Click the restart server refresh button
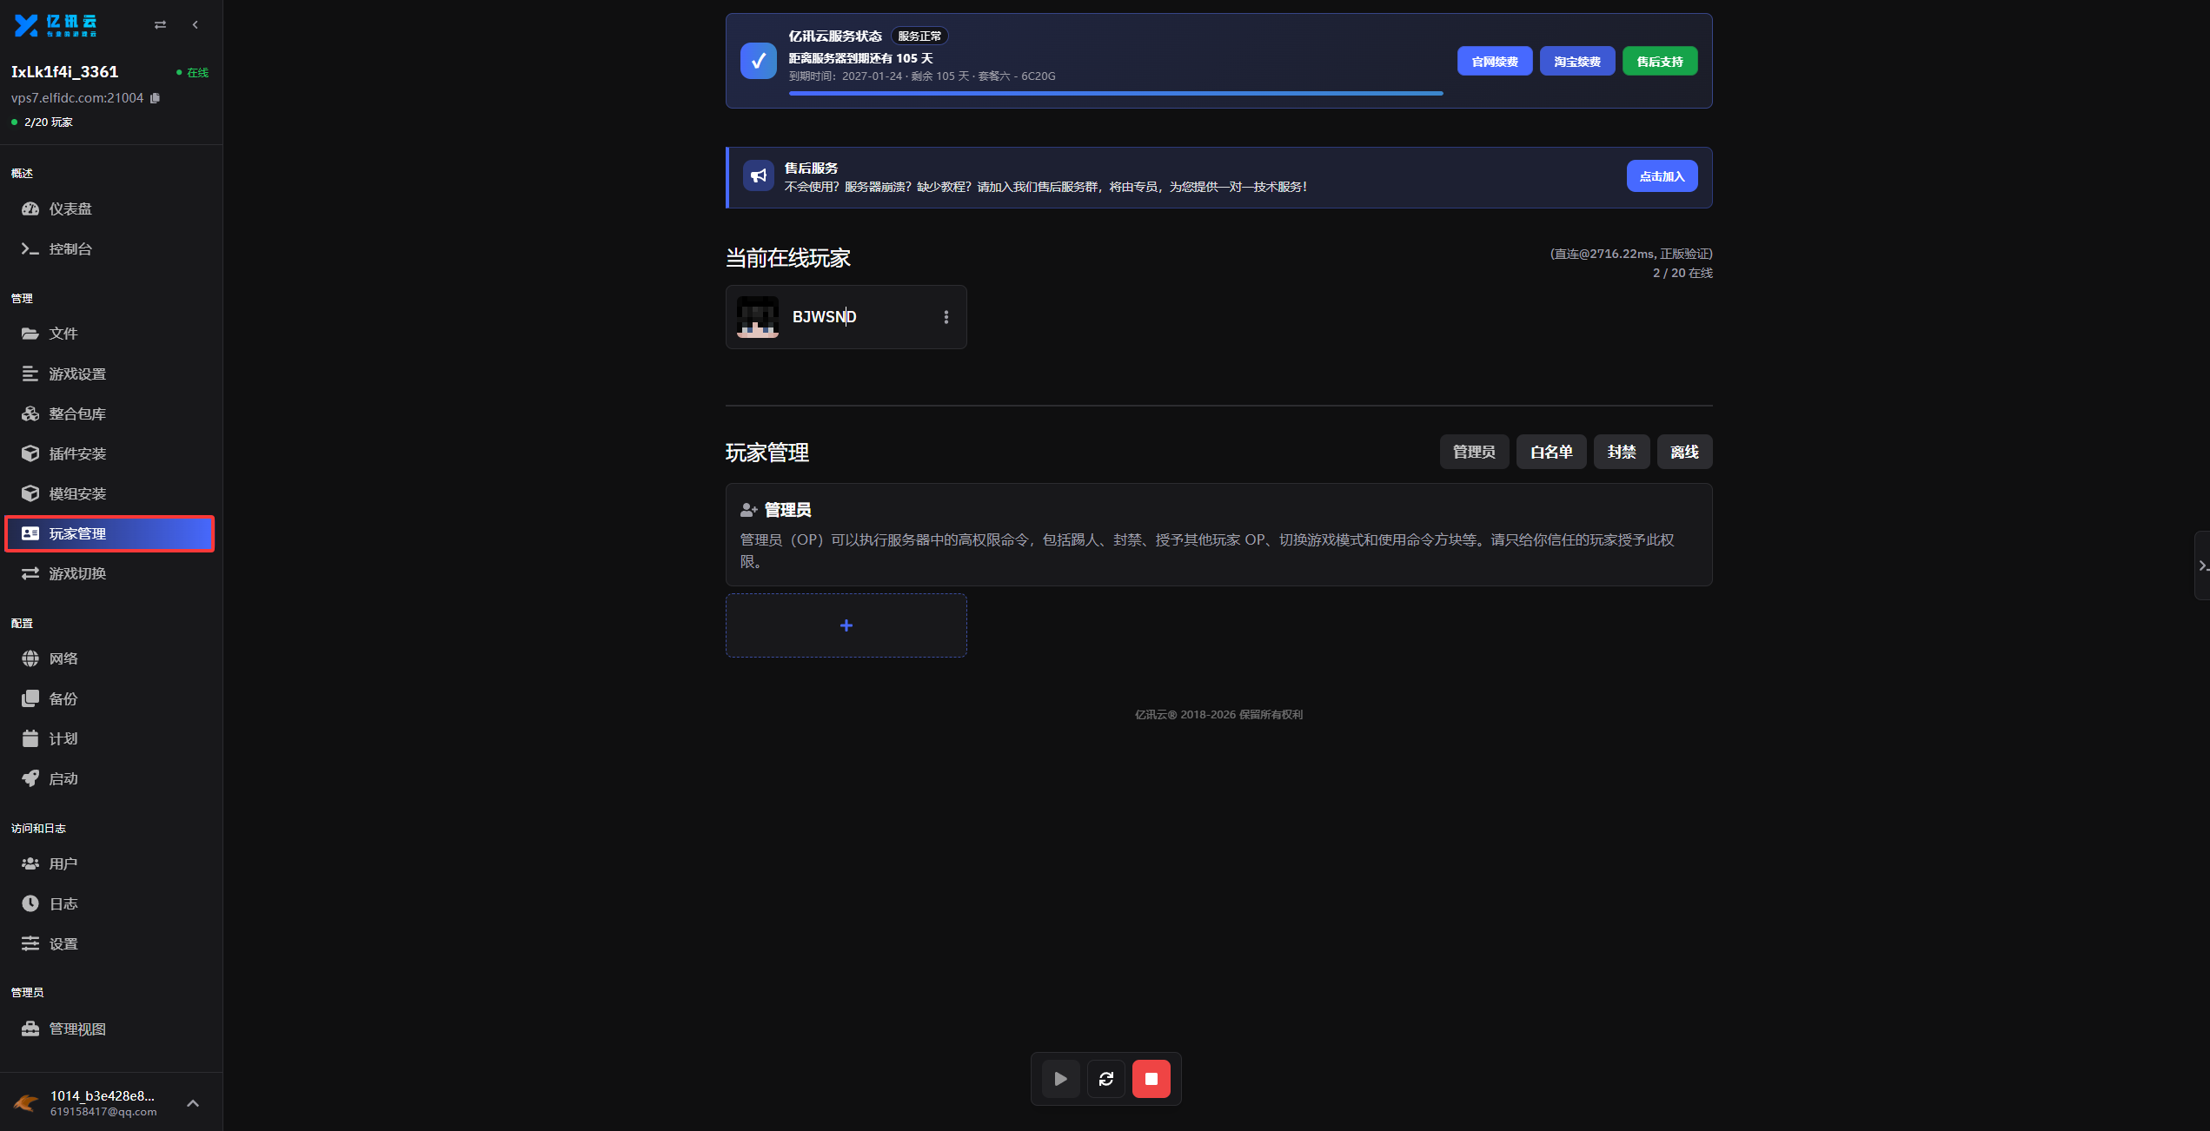 click(x=1106, y=1079)
